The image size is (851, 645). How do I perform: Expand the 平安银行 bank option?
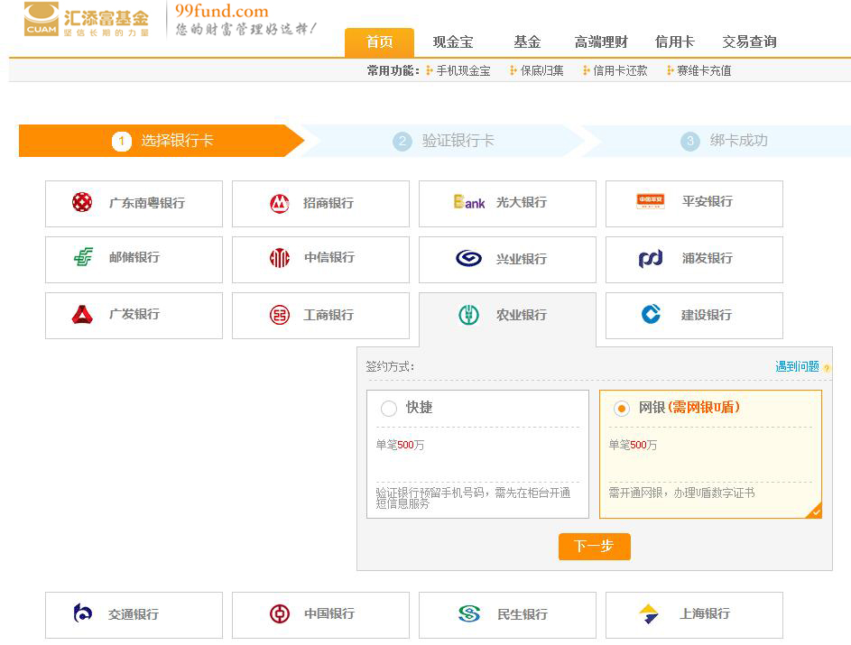point(693,203)
